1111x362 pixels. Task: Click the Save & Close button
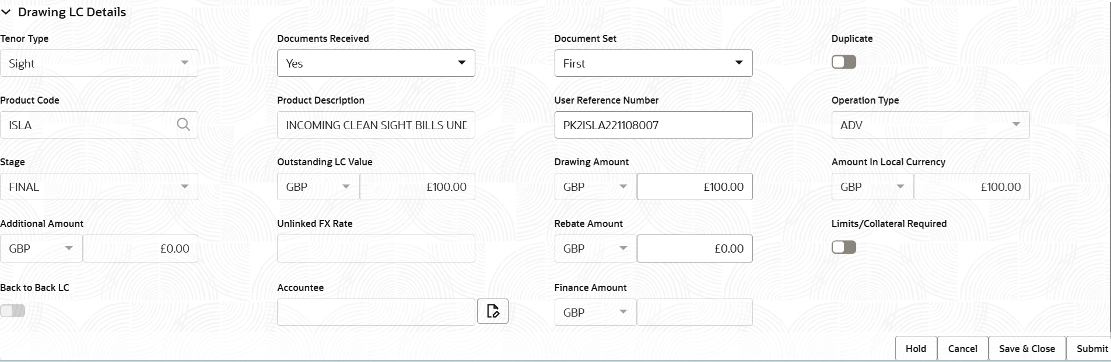click(1026, 349)
